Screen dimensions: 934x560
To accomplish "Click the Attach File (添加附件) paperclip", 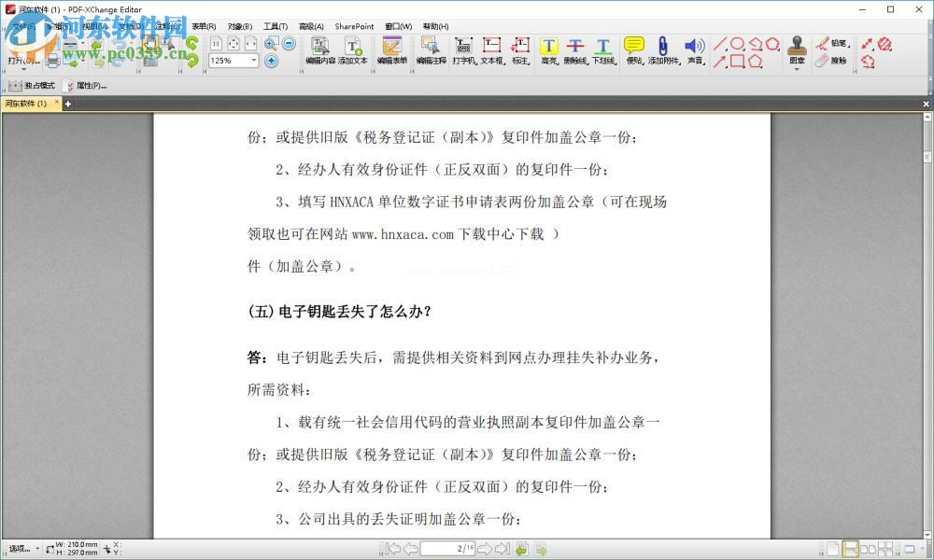I will [663, 50].
